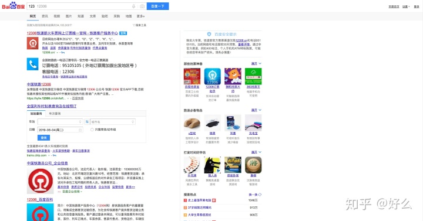Viewport: 423px width, 221px height.
Task: Click location pin in departure station field
Action: tap(80, 122)
